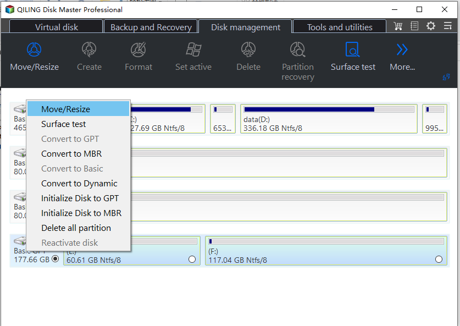460x326 pixels.
Task: Open the Tools and utilities tab
Action: [340, 27]
